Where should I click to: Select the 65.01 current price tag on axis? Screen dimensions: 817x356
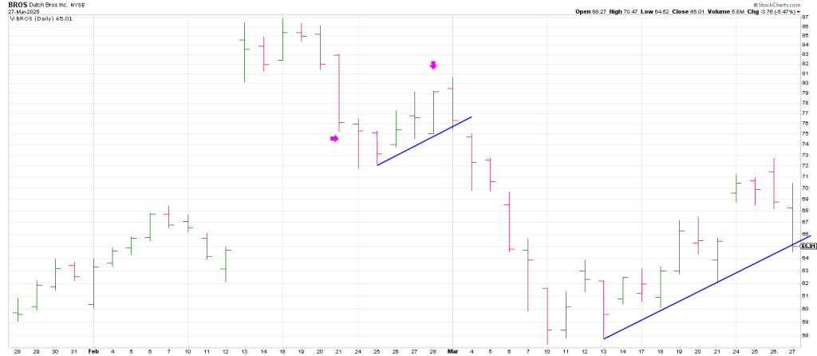(806, 247)
